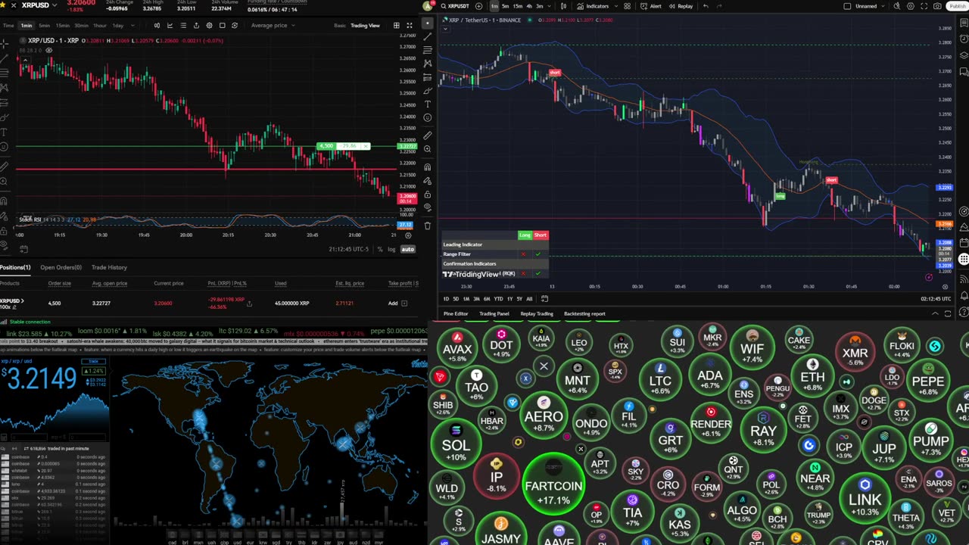The image size is (969, 545).
Task: Open Trade History tab
Action: click(x=109, y=267)
